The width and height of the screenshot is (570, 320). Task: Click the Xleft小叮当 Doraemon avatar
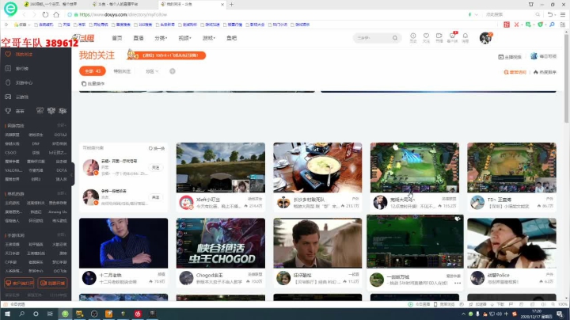[x=187, y=203]
